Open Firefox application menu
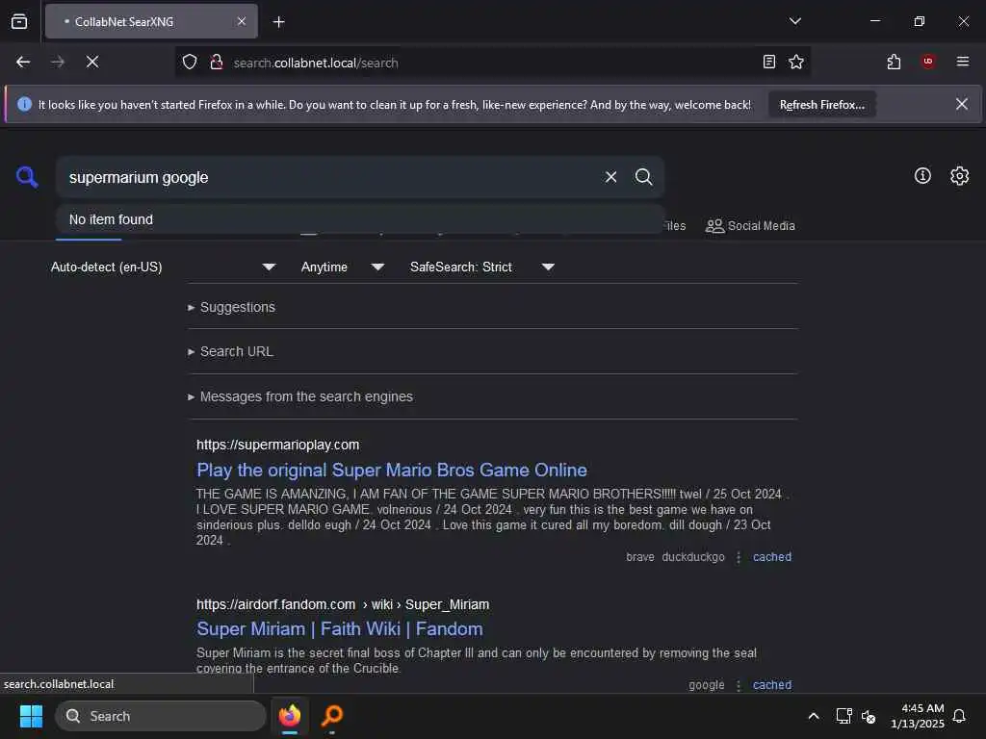This screenshot has width=986, height=739. point(963,62)
